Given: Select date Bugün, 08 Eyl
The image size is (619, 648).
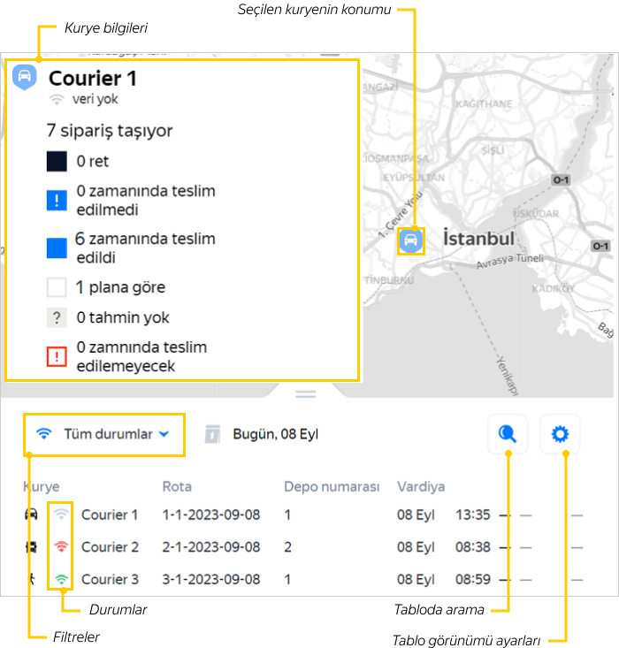Looking at the screenshot, I should click(x=275, y=434).
